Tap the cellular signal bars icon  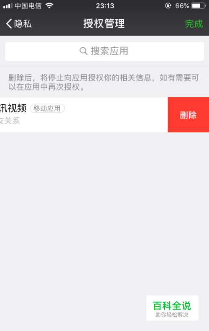pos(8,6)
